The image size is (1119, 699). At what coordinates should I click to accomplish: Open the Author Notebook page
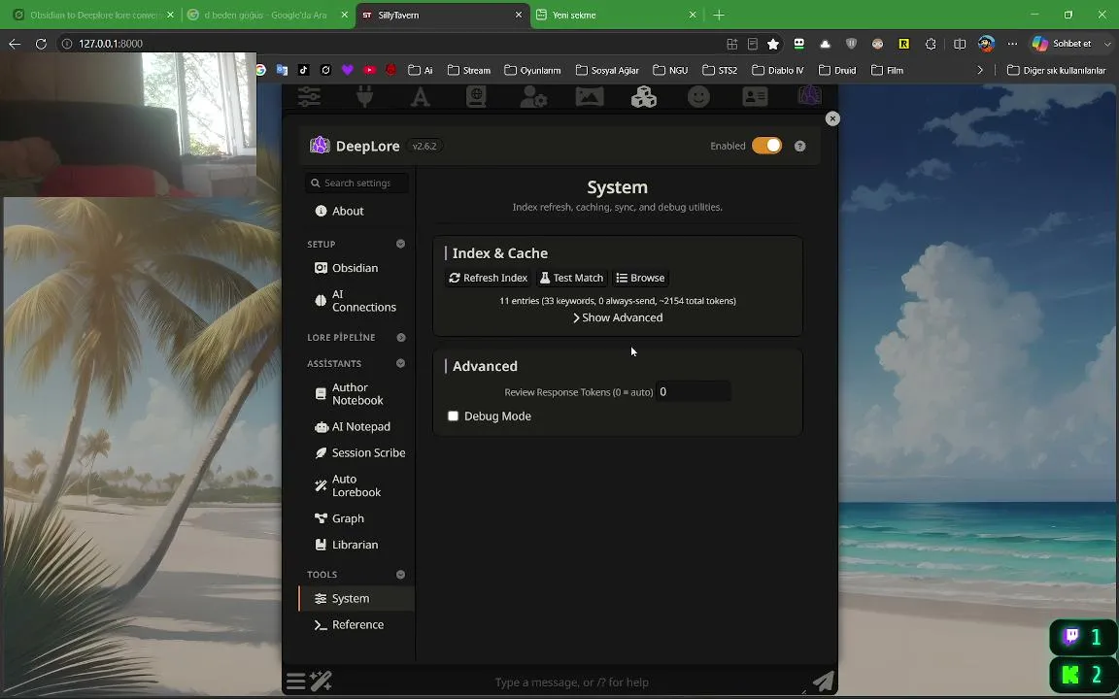(356, 394)
